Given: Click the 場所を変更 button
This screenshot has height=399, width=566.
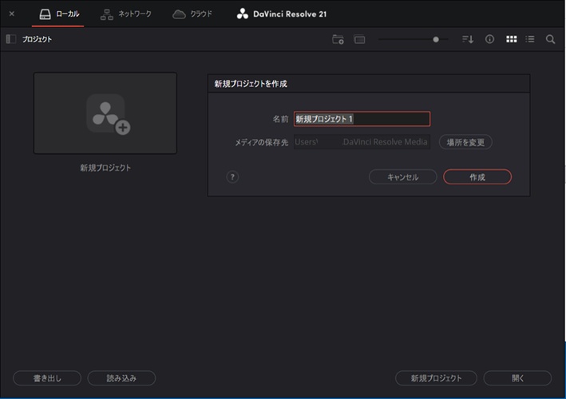Looking at the screenshot, I should point(465,142).
